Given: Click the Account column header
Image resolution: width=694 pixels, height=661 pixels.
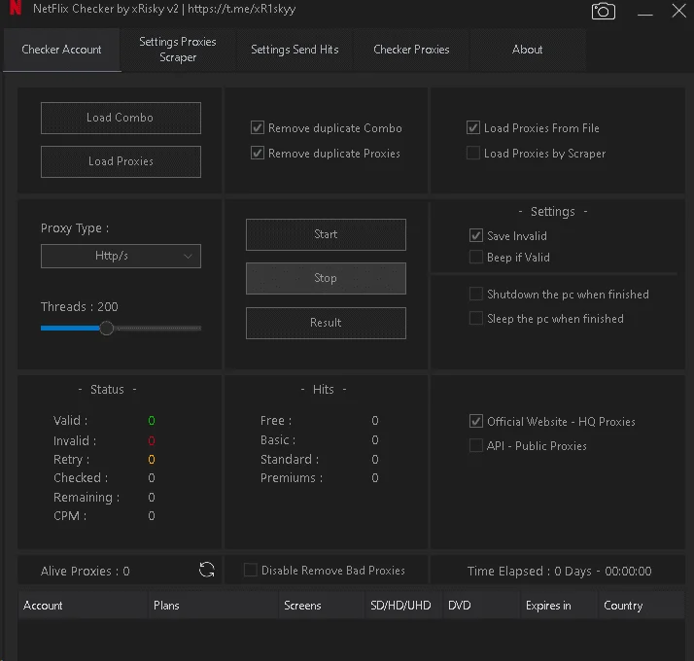Looking at the screenshot, I should 83,606.
